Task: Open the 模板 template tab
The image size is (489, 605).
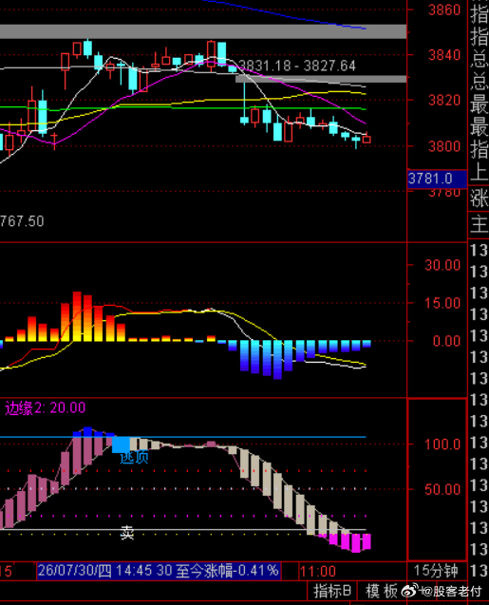Action: click(381, 591)
